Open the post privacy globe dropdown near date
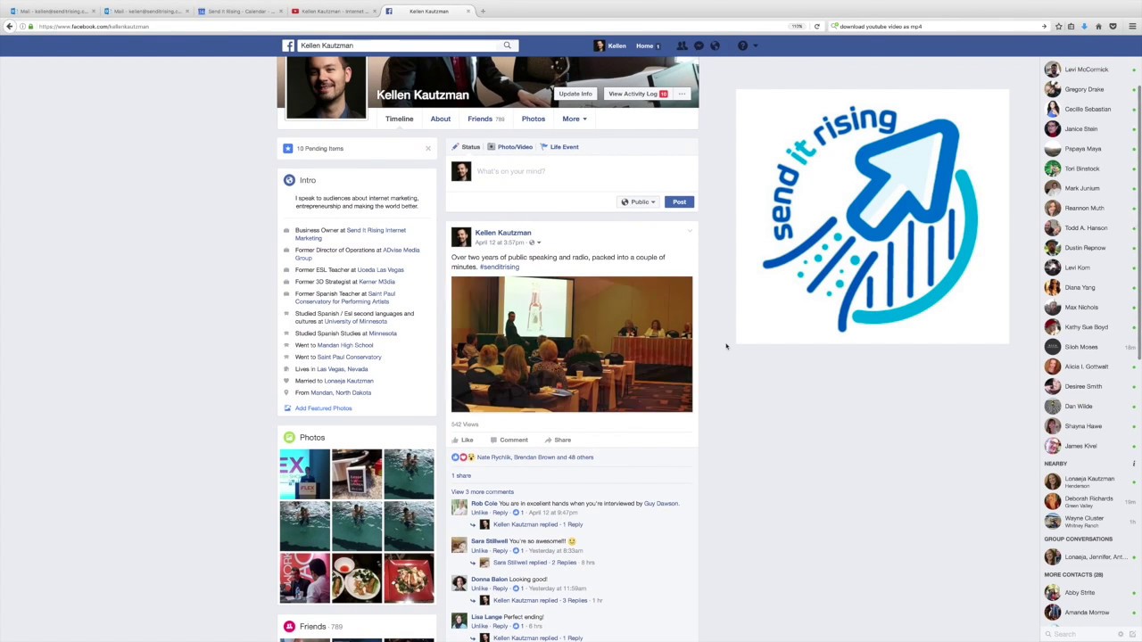Screen dimensions: 1142x642 click(534, 243)
